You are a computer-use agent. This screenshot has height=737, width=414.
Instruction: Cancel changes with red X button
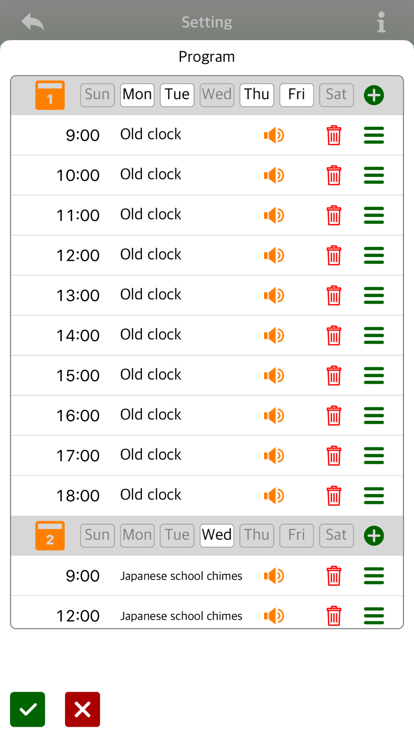pyautogui.click(x=82, y=709)
